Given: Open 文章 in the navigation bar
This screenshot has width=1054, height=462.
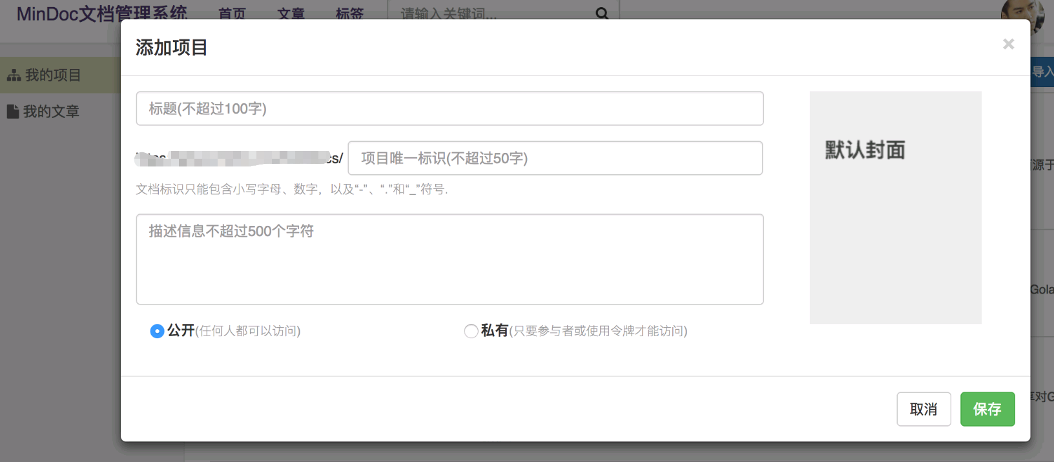Looking at the screenshot, I should [291, 13].
